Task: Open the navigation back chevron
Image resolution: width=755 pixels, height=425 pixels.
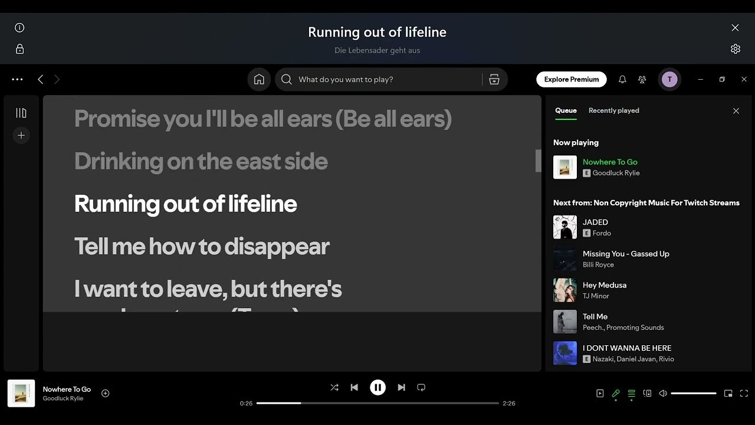Action: tap(40, 79)
